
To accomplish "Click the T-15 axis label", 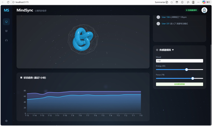I will click(27, 115).
